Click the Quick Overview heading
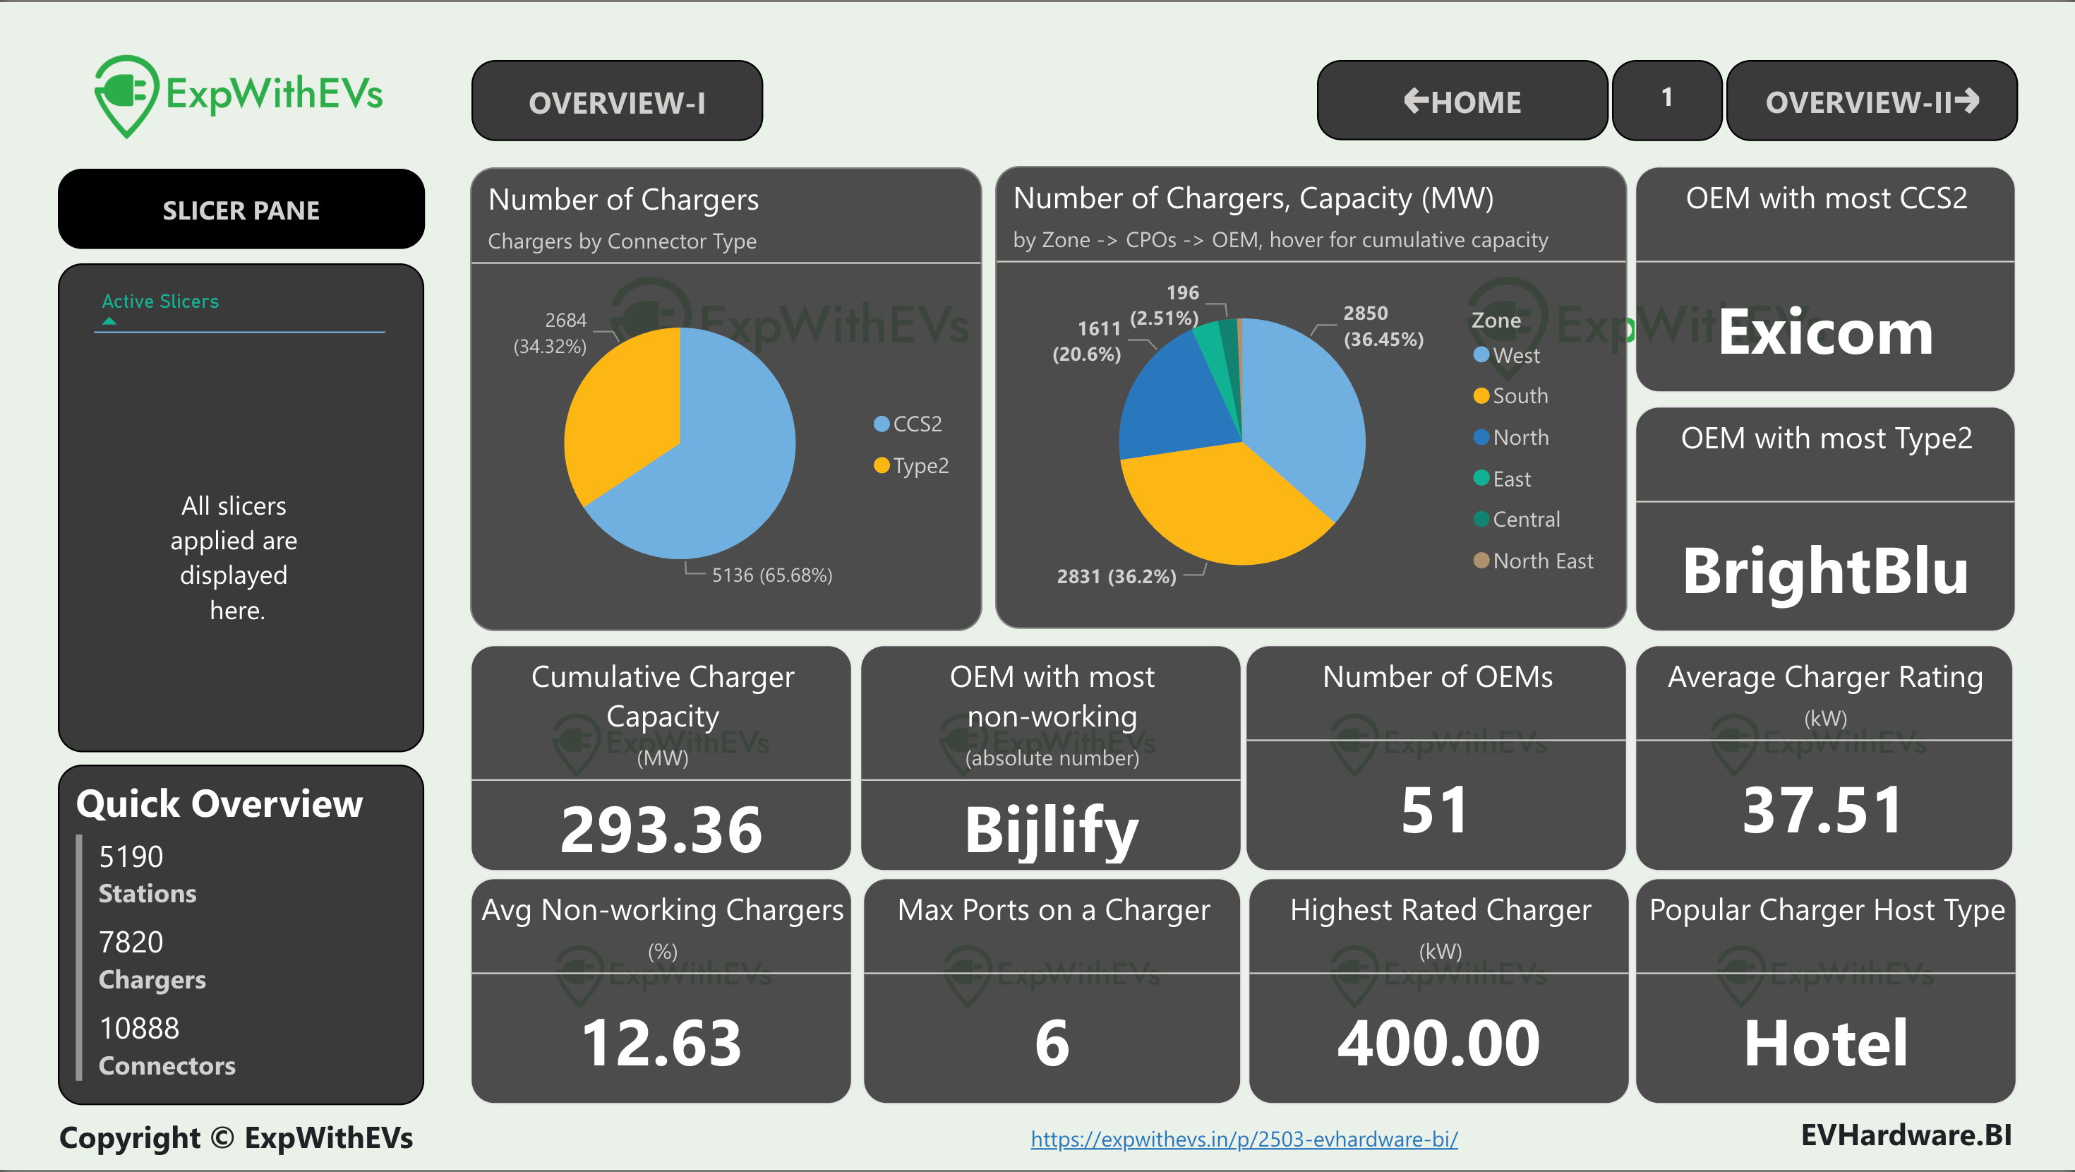This screenshot has width=2075, height=1172. click(219, 803)
